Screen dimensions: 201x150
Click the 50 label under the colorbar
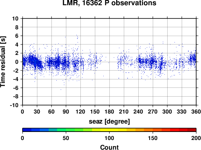(66, 138)
